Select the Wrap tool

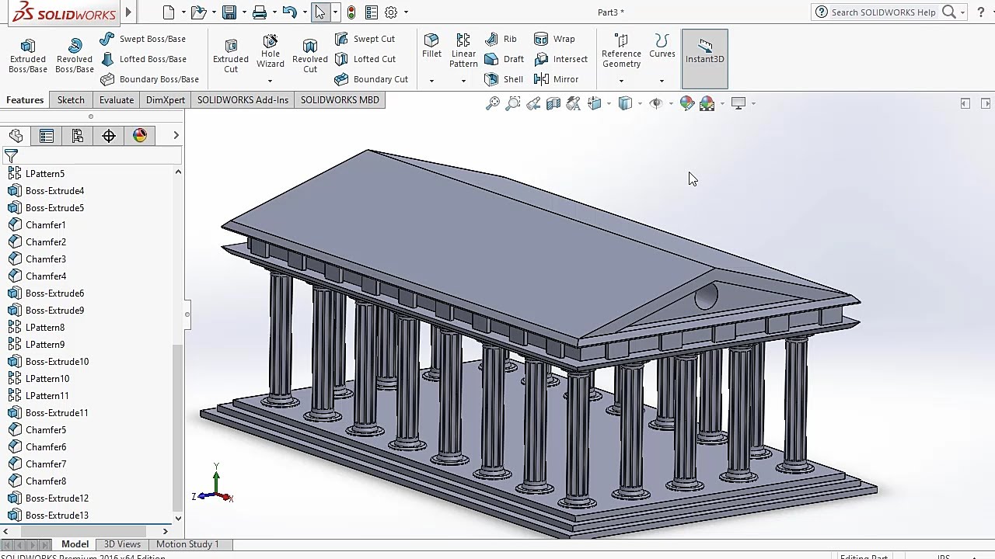pos(554,39)
